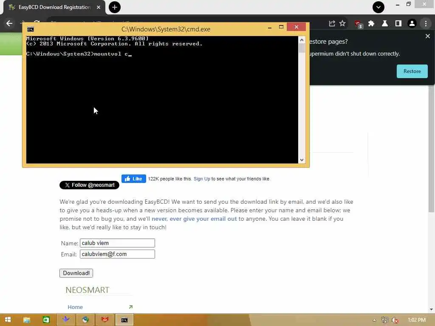Click the page vertical scrollbar
The height and width of the screenshot is (326, 435).
432,150
